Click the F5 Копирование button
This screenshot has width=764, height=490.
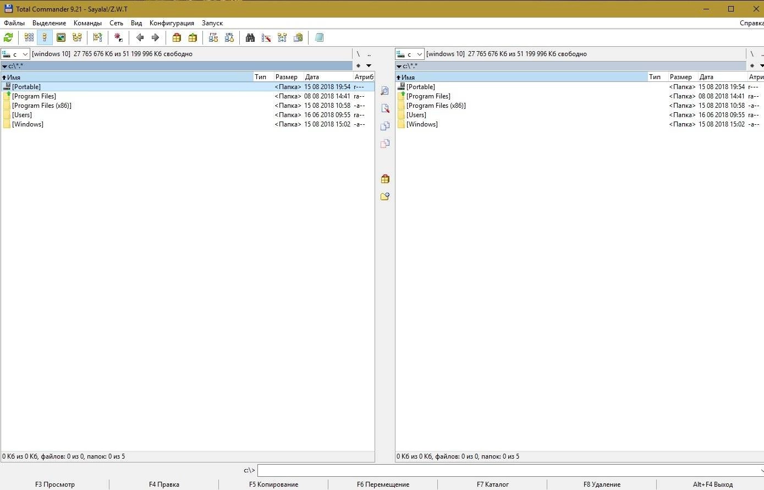pyautogui.click(x=273, y=485)
